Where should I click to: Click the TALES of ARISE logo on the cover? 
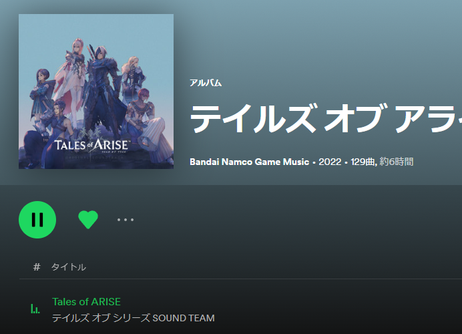tap(91, 145)
